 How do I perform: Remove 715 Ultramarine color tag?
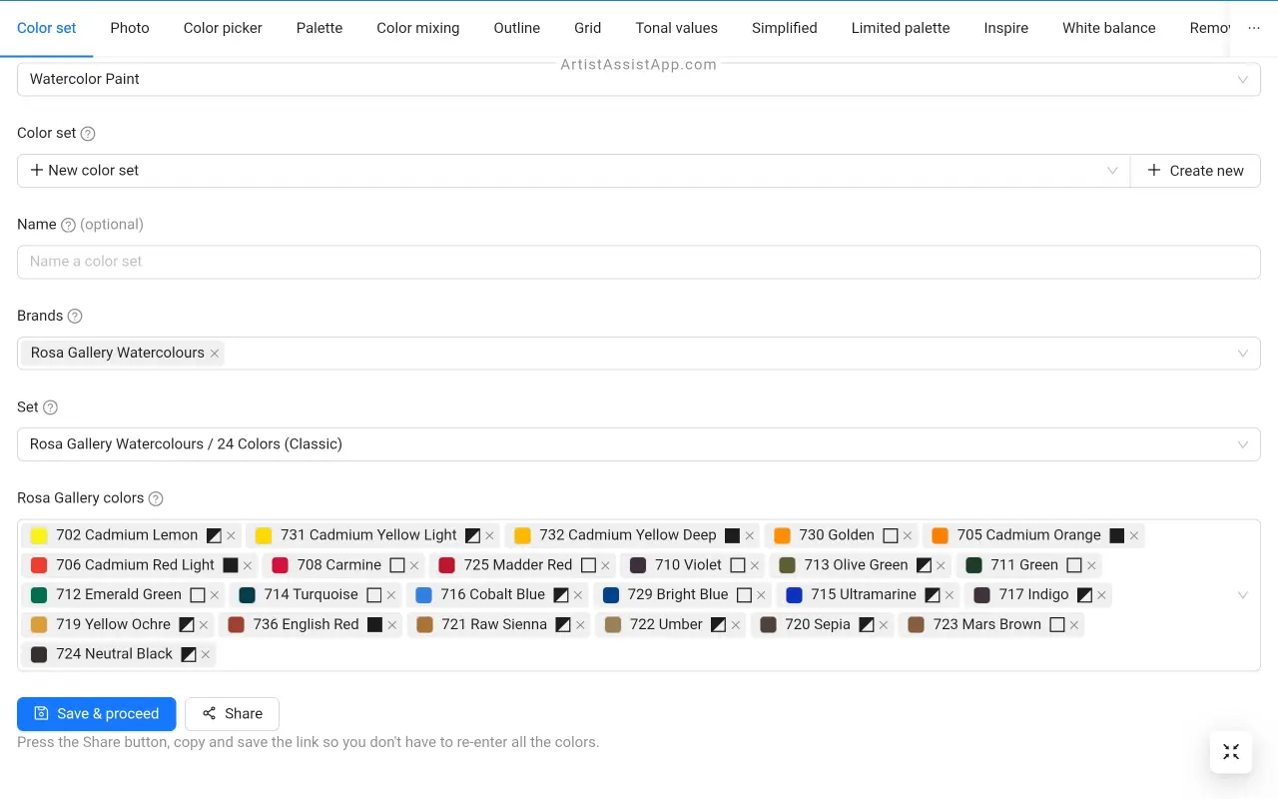[949, 595]
